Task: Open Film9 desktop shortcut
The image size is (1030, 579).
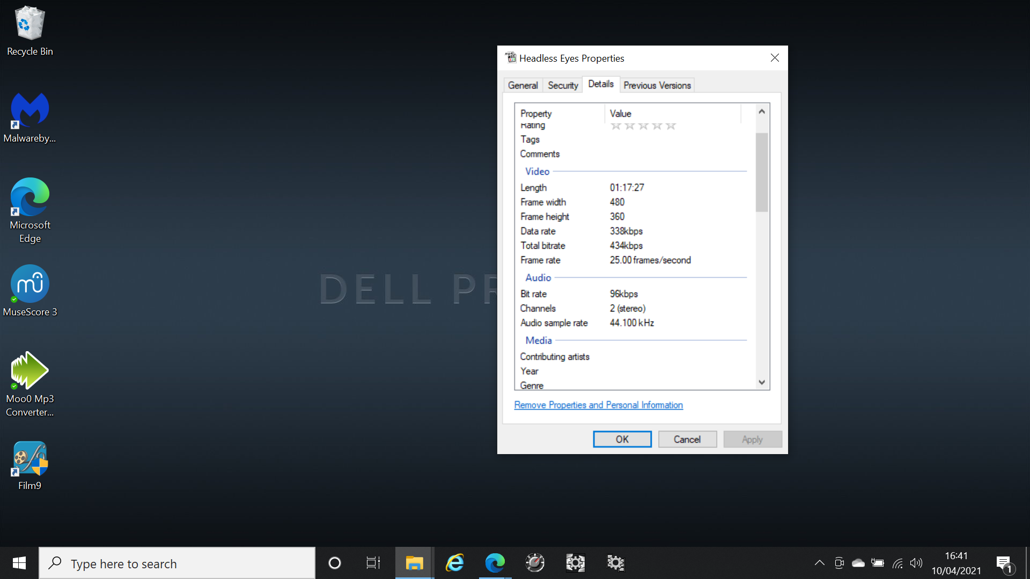Action: (x=30, y=465)
